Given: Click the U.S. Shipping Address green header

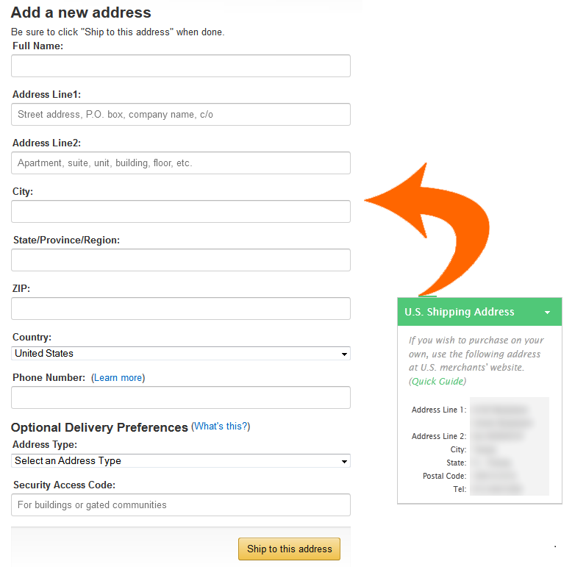Looking at the screenshot, I should click(x=479, y=312).
